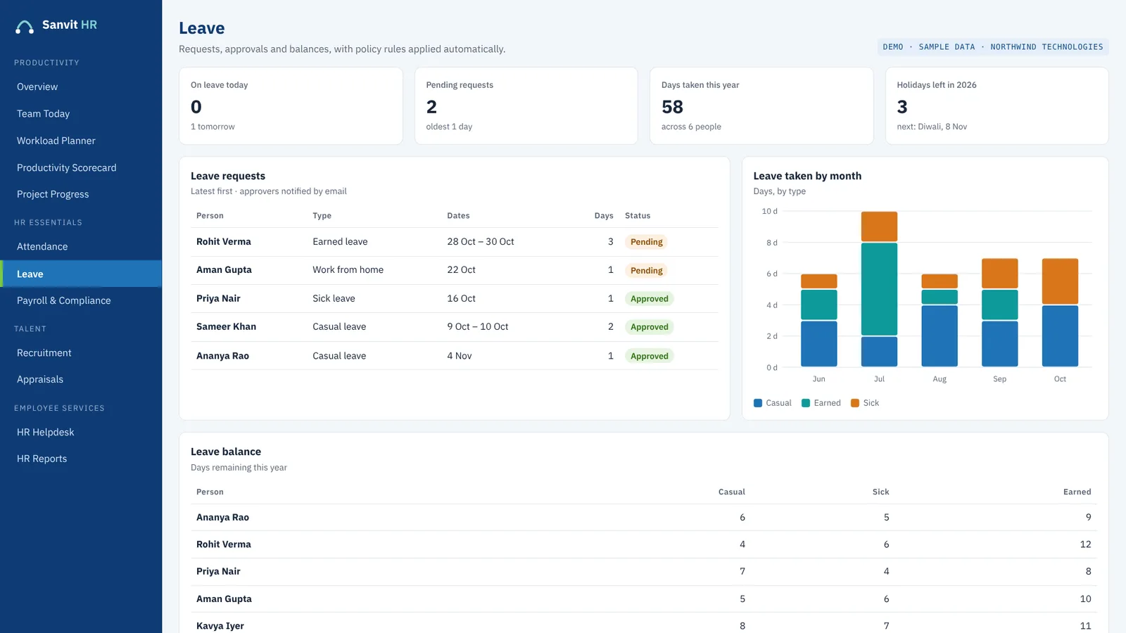Screen dimensions: 1126x633
Task: Open the Pending requests card
Action: tap(526, 106)
